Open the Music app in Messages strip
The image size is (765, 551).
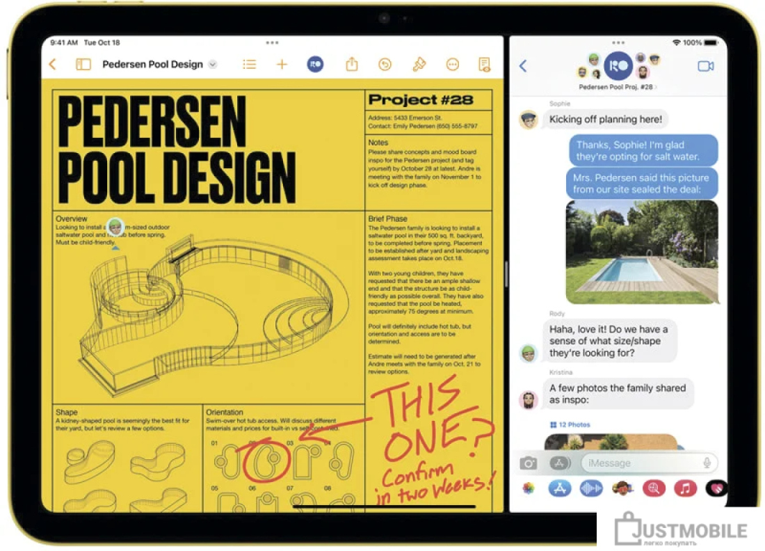tap(685, 488)
